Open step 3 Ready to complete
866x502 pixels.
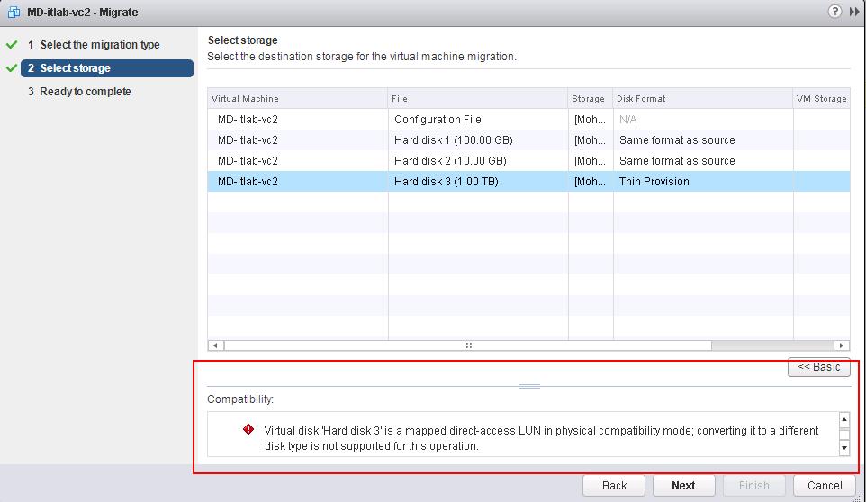(79, 92)
